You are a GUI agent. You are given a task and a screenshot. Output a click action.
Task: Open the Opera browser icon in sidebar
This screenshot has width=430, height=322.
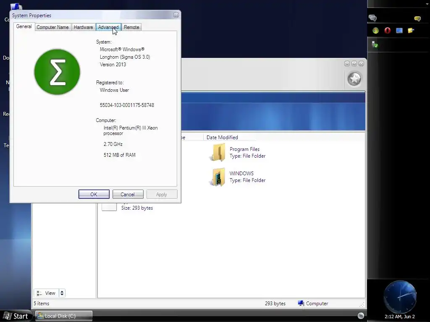(x=387, y=30)
